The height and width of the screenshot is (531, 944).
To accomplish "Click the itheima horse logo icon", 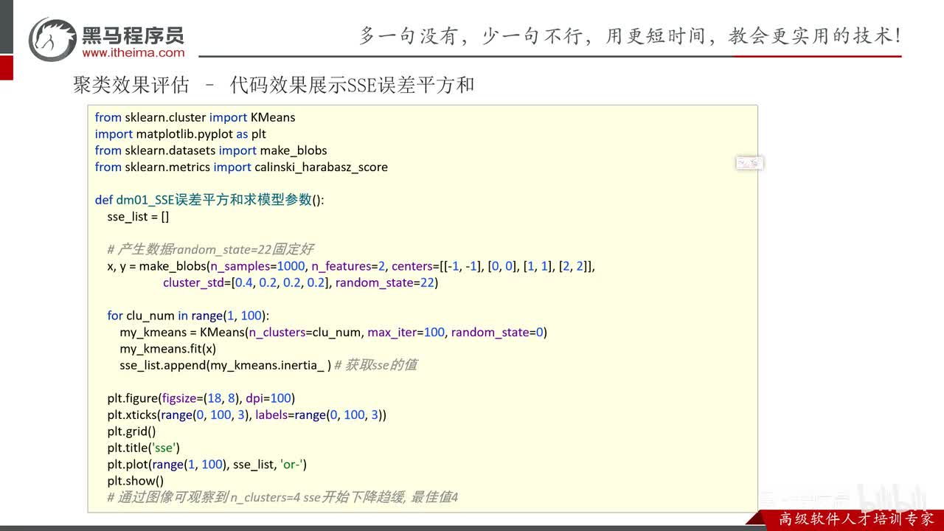I will (52, 39).
